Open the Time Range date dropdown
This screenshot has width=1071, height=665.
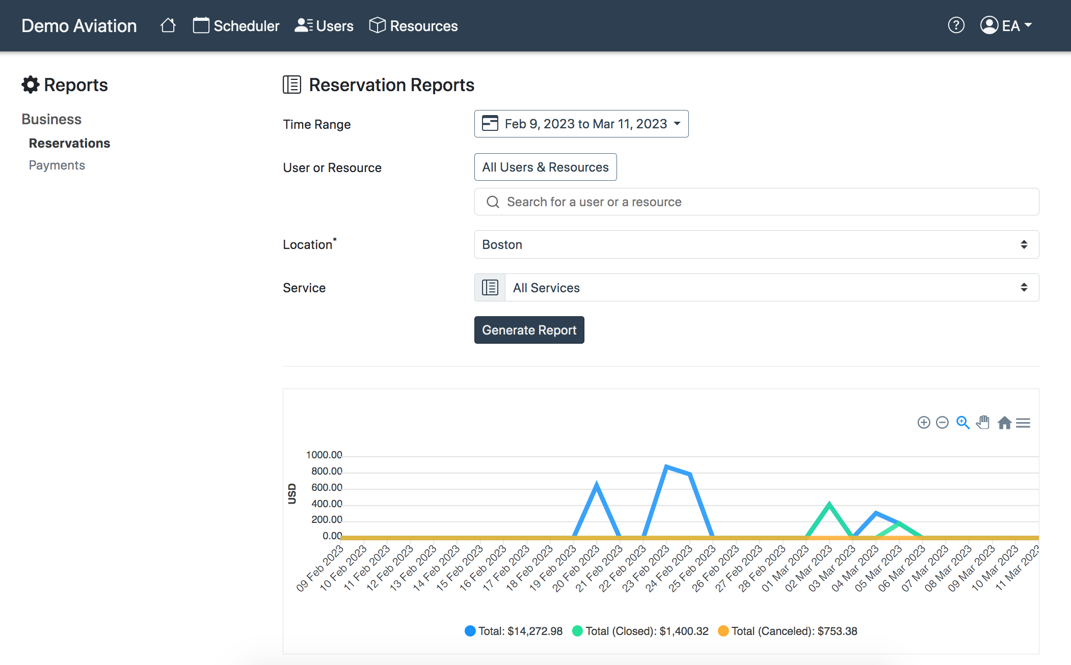click(x=581, y=124)
